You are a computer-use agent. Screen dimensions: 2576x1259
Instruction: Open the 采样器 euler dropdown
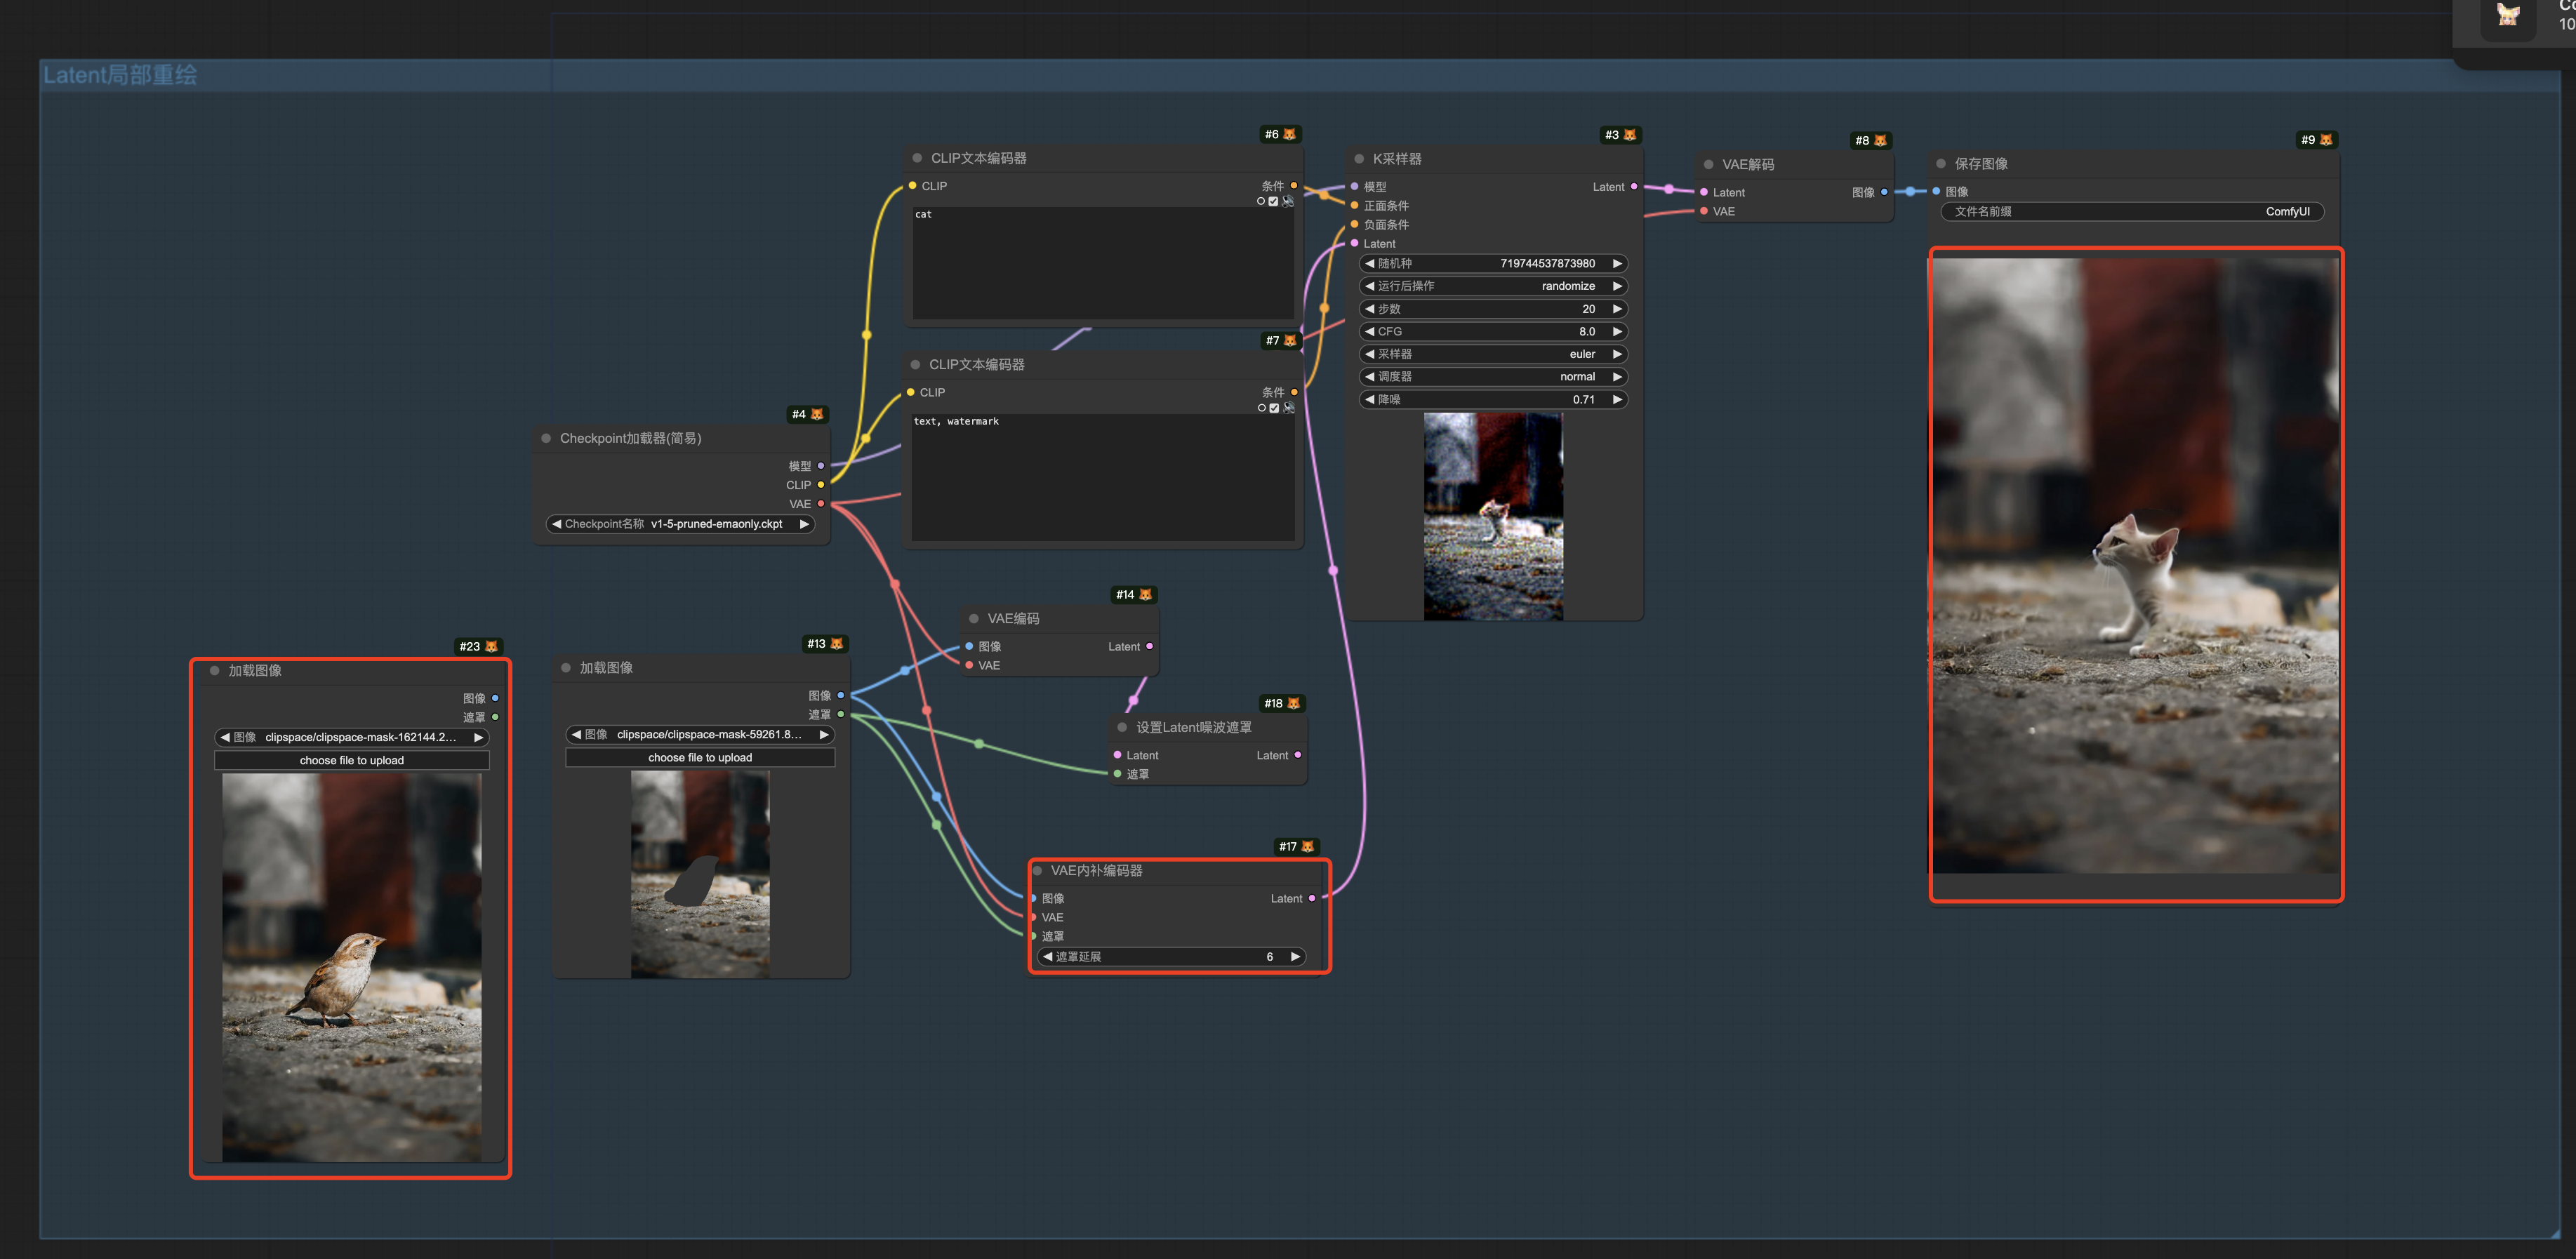point(1492,354)
